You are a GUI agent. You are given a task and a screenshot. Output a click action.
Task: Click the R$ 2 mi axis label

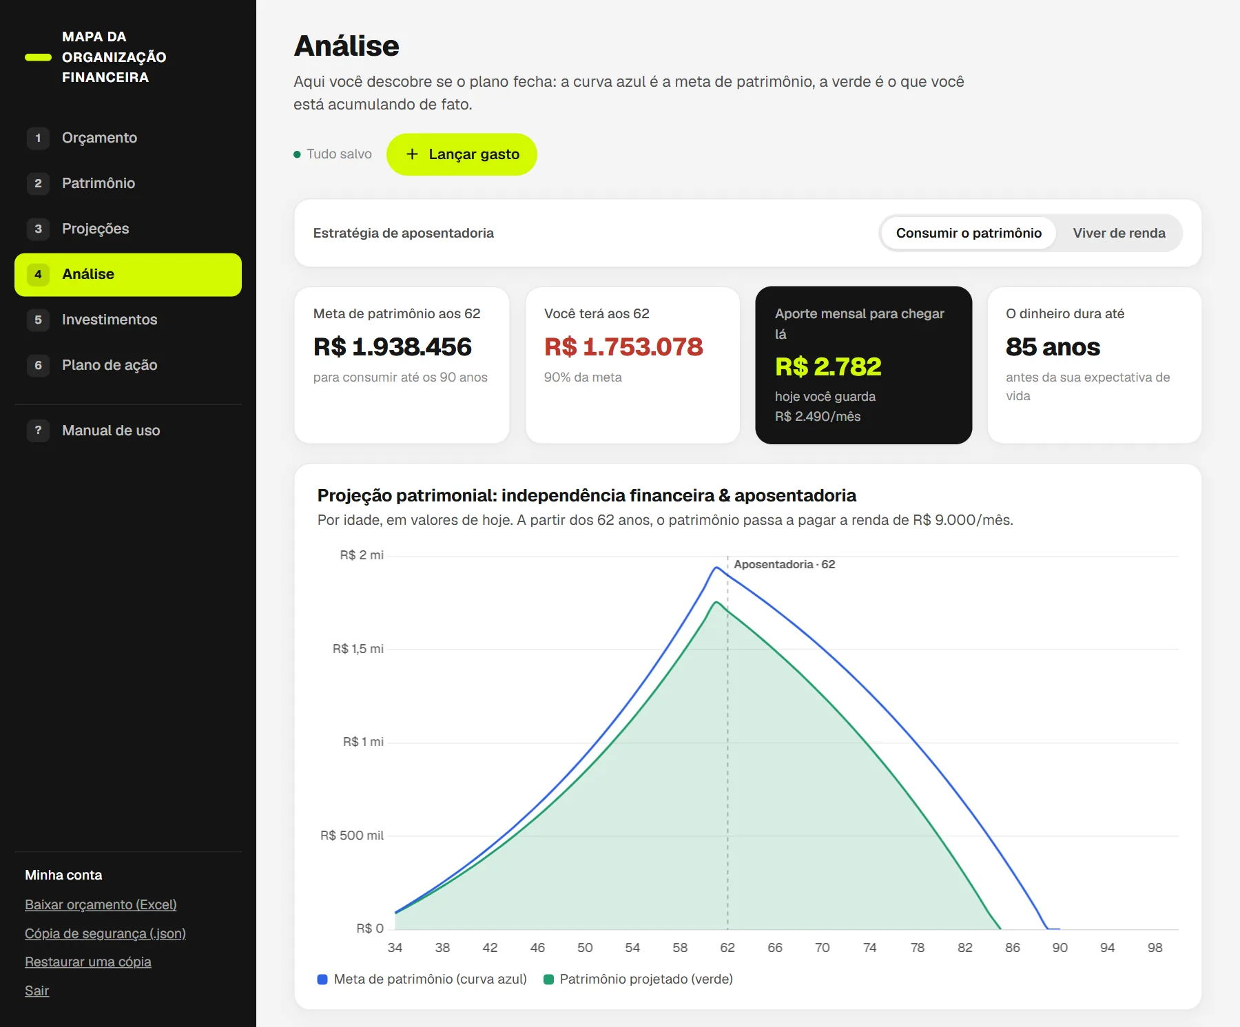click(x=362, y=555)
